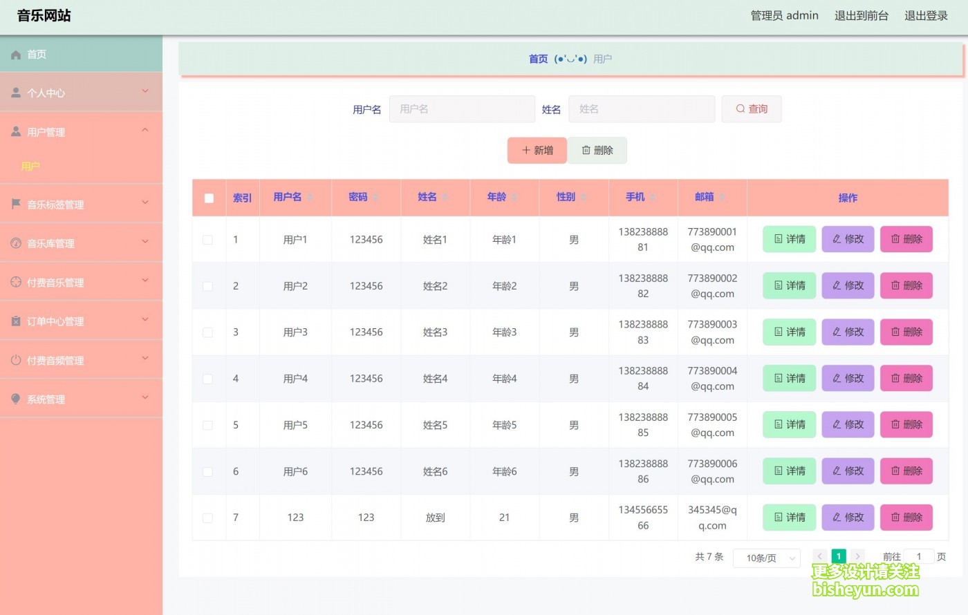Click the 用户名 search input field
The image size is (968, 615).
462,109
